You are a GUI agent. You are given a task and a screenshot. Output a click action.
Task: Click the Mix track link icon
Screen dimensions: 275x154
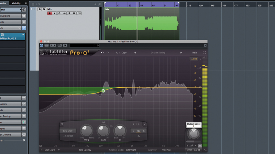[64, 13]
